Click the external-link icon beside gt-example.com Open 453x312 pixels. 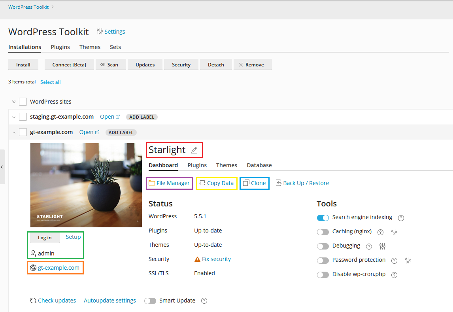[97, 132]
